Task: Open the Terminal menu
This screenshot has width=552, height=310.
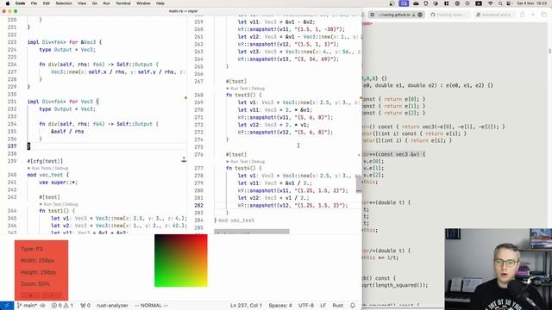Action: click(x=123, y=3)
